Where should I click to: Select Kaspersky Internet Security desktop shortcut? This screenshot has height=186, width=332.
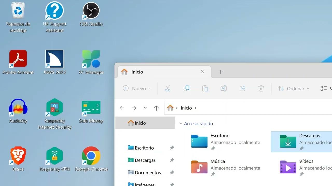[x=54, y=114]
